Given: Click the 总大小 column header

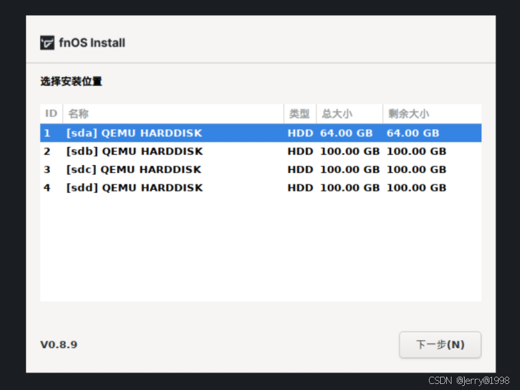Looking at the screenshot, I should click(350, 114).
